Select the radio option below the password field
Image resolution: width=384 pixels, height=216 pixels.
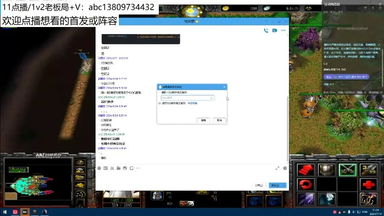pyautogui.click(x=160, y=103)
